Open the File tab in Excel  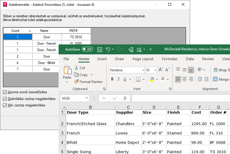[66, 59]
